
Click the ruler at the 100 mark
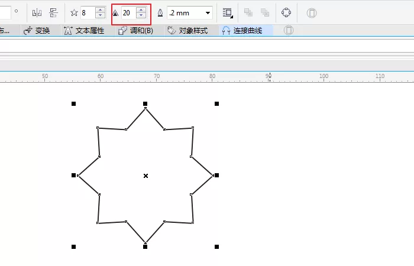[324, 76]
